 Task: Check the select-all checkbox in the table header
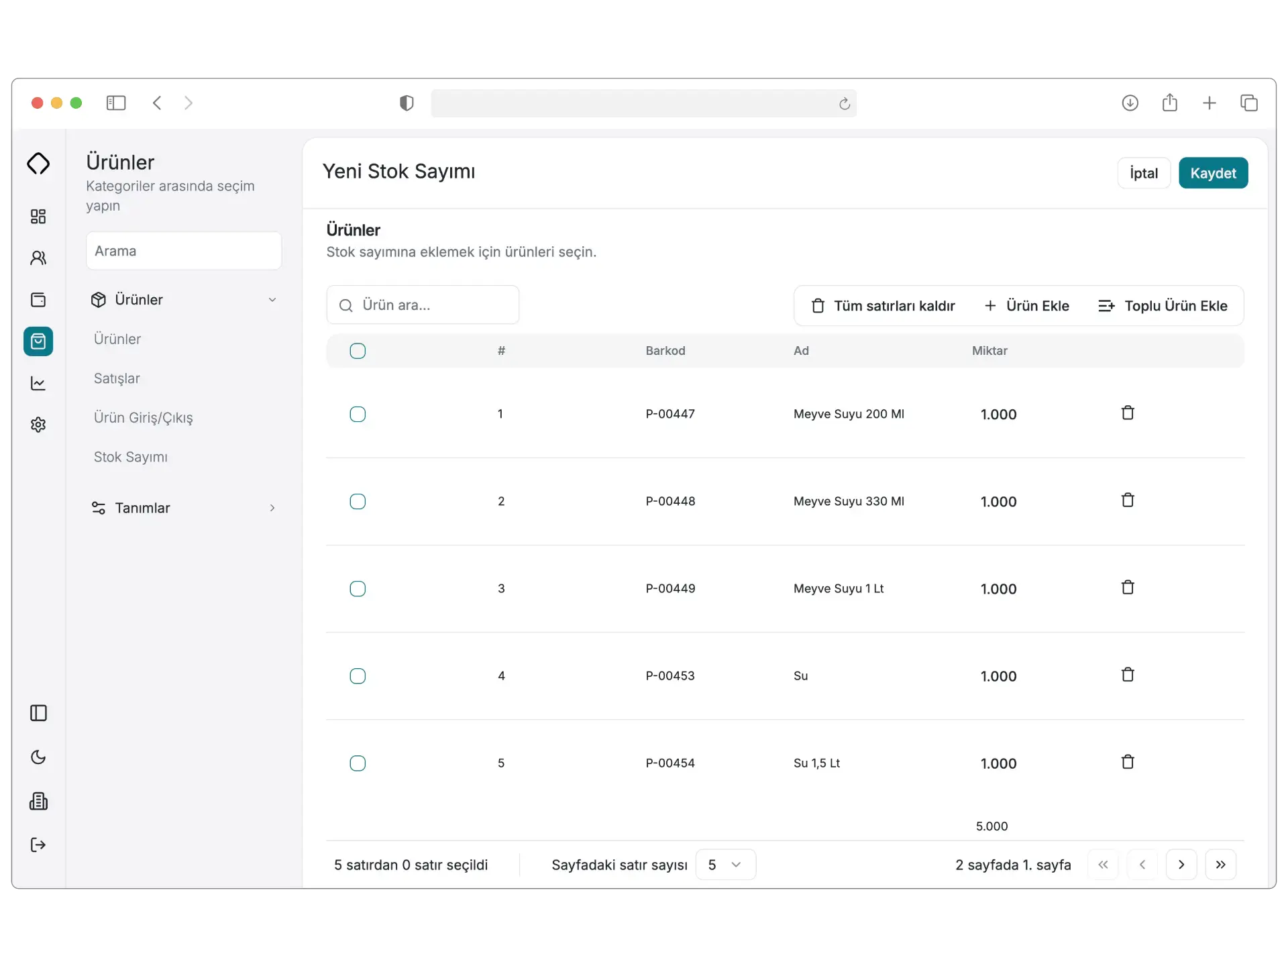358,351
